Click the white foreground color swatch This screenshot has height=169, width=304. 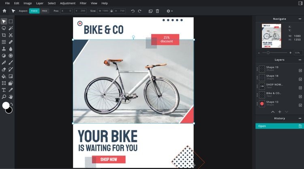[5, 106]
